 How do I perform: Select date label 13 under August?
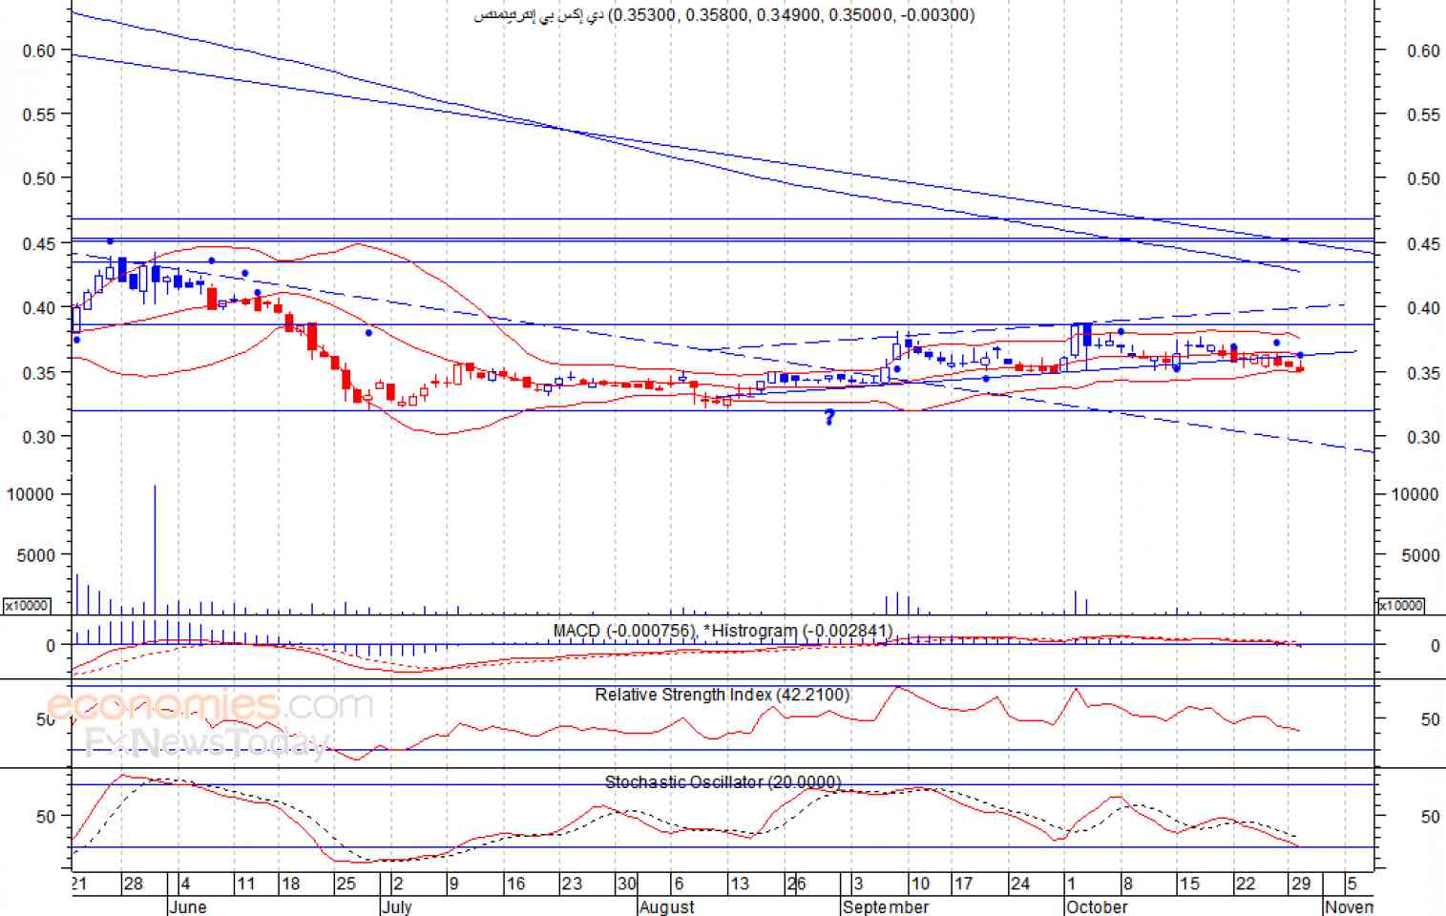coord(740,884)
